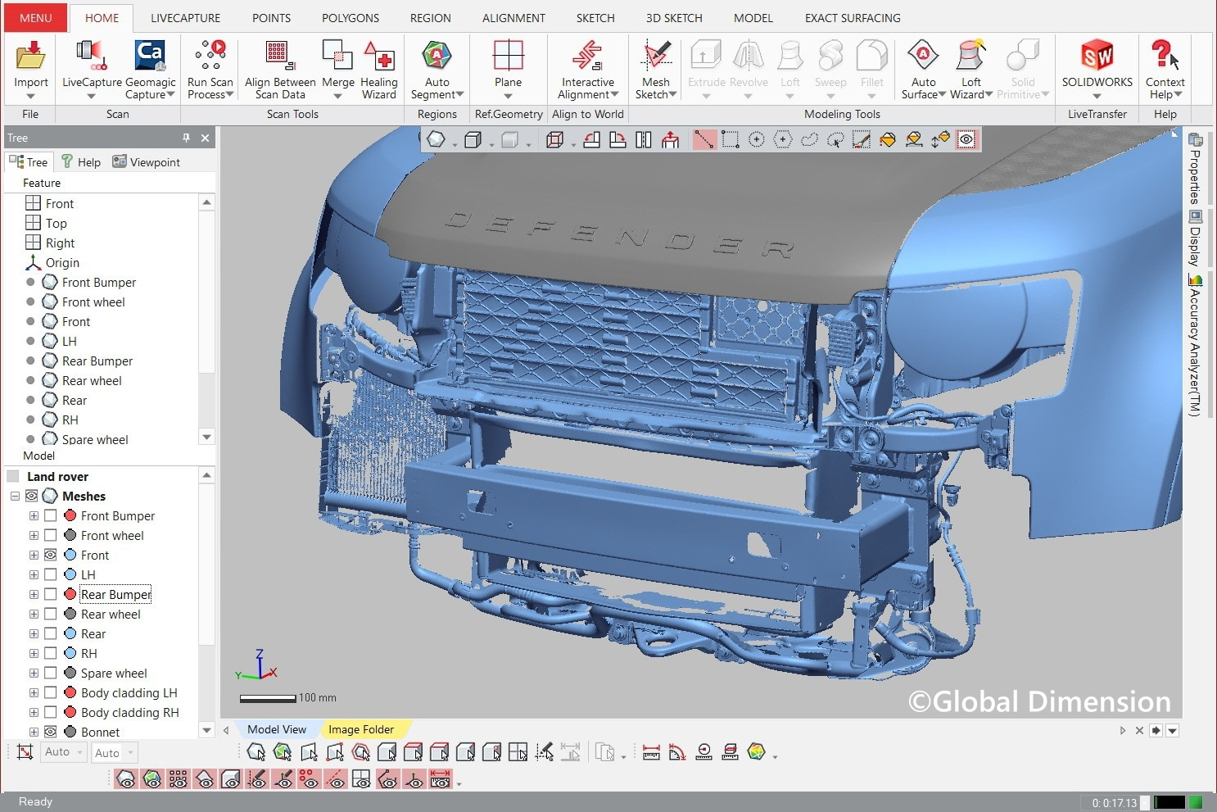Open the Help tab in Tree panel
1217x812 pixels.
[81, 162]
